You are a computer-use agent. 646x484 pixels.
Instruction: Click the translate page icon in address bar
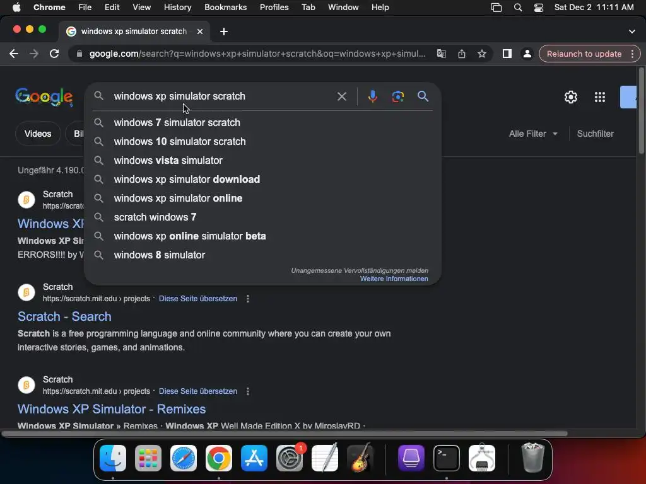click(x=441, y=54)
